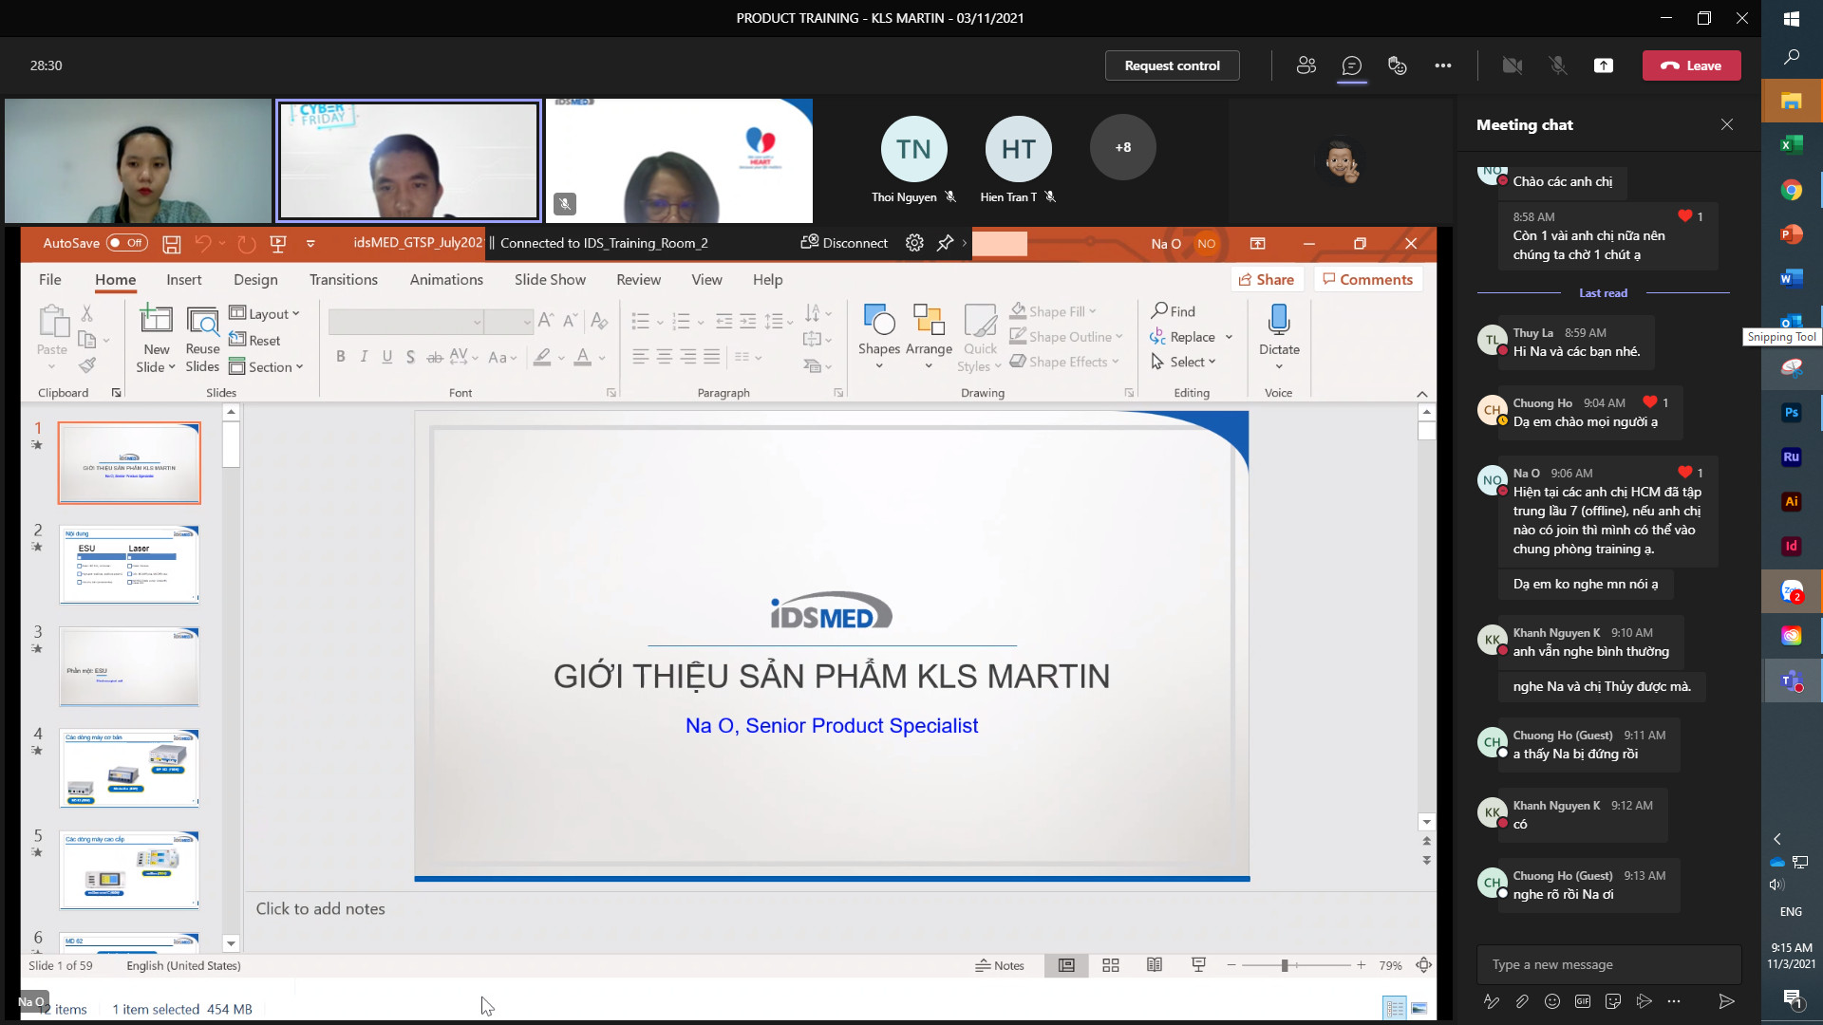The height and width of the screenshot is (1025, 1823).
Task: Switch to the Insert tab
Action: coord(184,279)
